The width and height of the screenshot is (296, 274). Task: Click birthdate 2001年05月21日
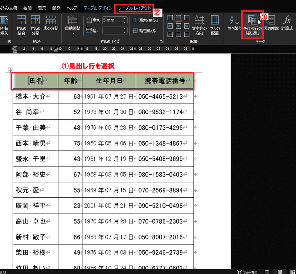click(x=109, y=206)
